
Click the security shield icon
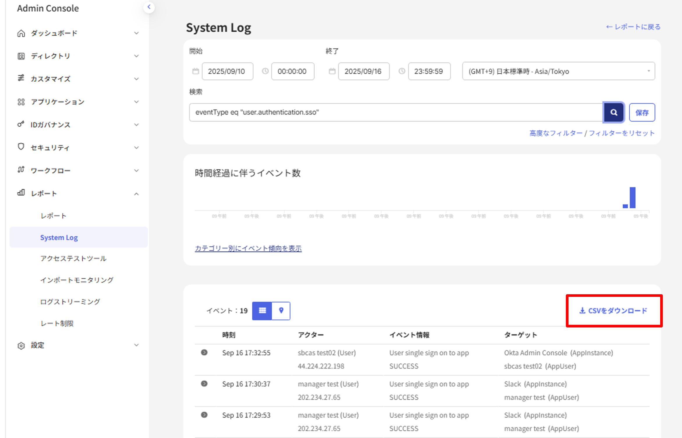(21, 147)
